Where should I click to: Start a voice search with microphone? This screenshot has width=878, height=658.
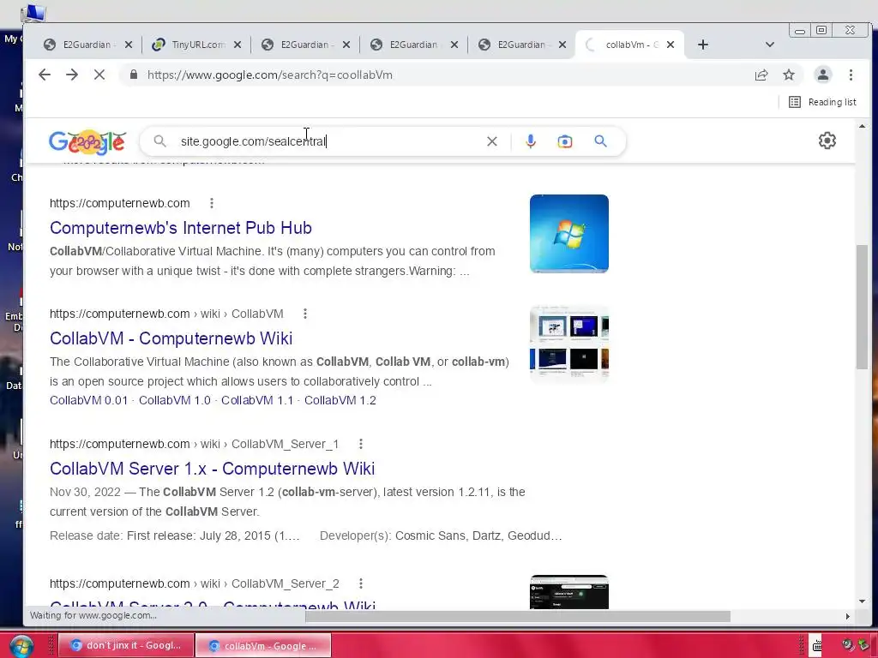(530, 141)
